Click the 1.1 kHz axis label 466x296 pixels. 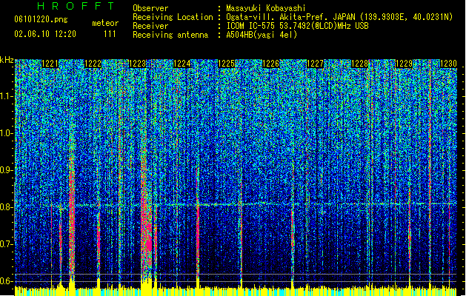[x=7, y=97]
